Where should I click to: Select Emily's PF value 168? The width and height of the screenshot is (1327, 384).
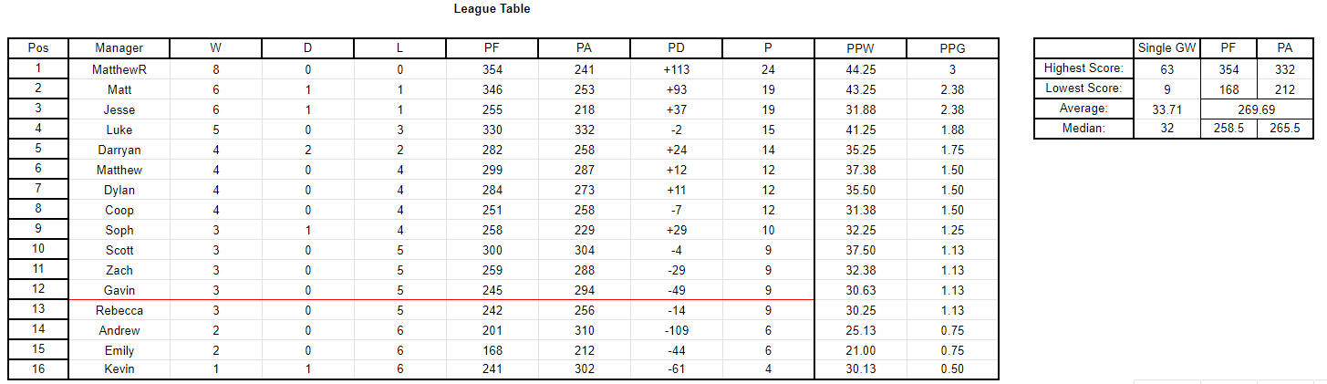tap(492, 350)
